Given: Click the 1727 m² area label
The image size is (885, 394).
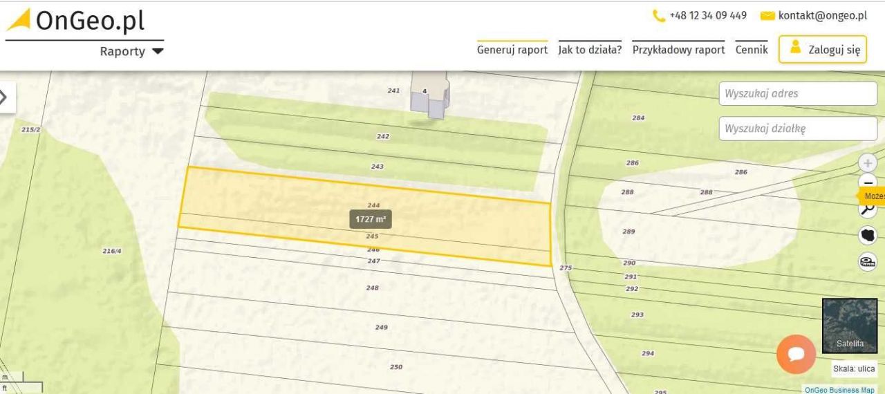Looking at the screenshot, I should pyautogui.click(x=371, y=219).
